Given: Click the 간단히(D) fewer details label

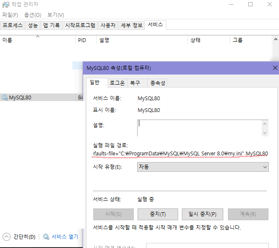Looking at the screenshot, I should (x=24, y=237).
